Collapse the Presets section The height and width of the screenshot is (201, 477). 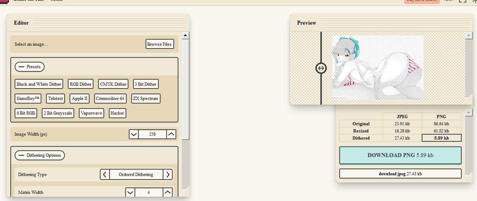29,67
